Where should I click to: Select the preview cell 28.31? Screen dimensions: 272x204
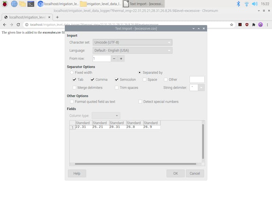pos(118,127)
